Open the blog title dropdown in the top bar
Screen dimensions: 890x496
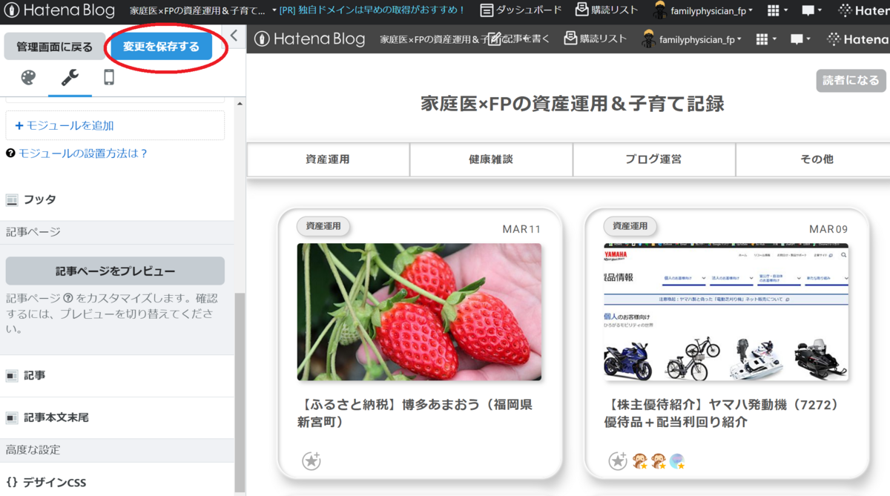pos(202,10)
